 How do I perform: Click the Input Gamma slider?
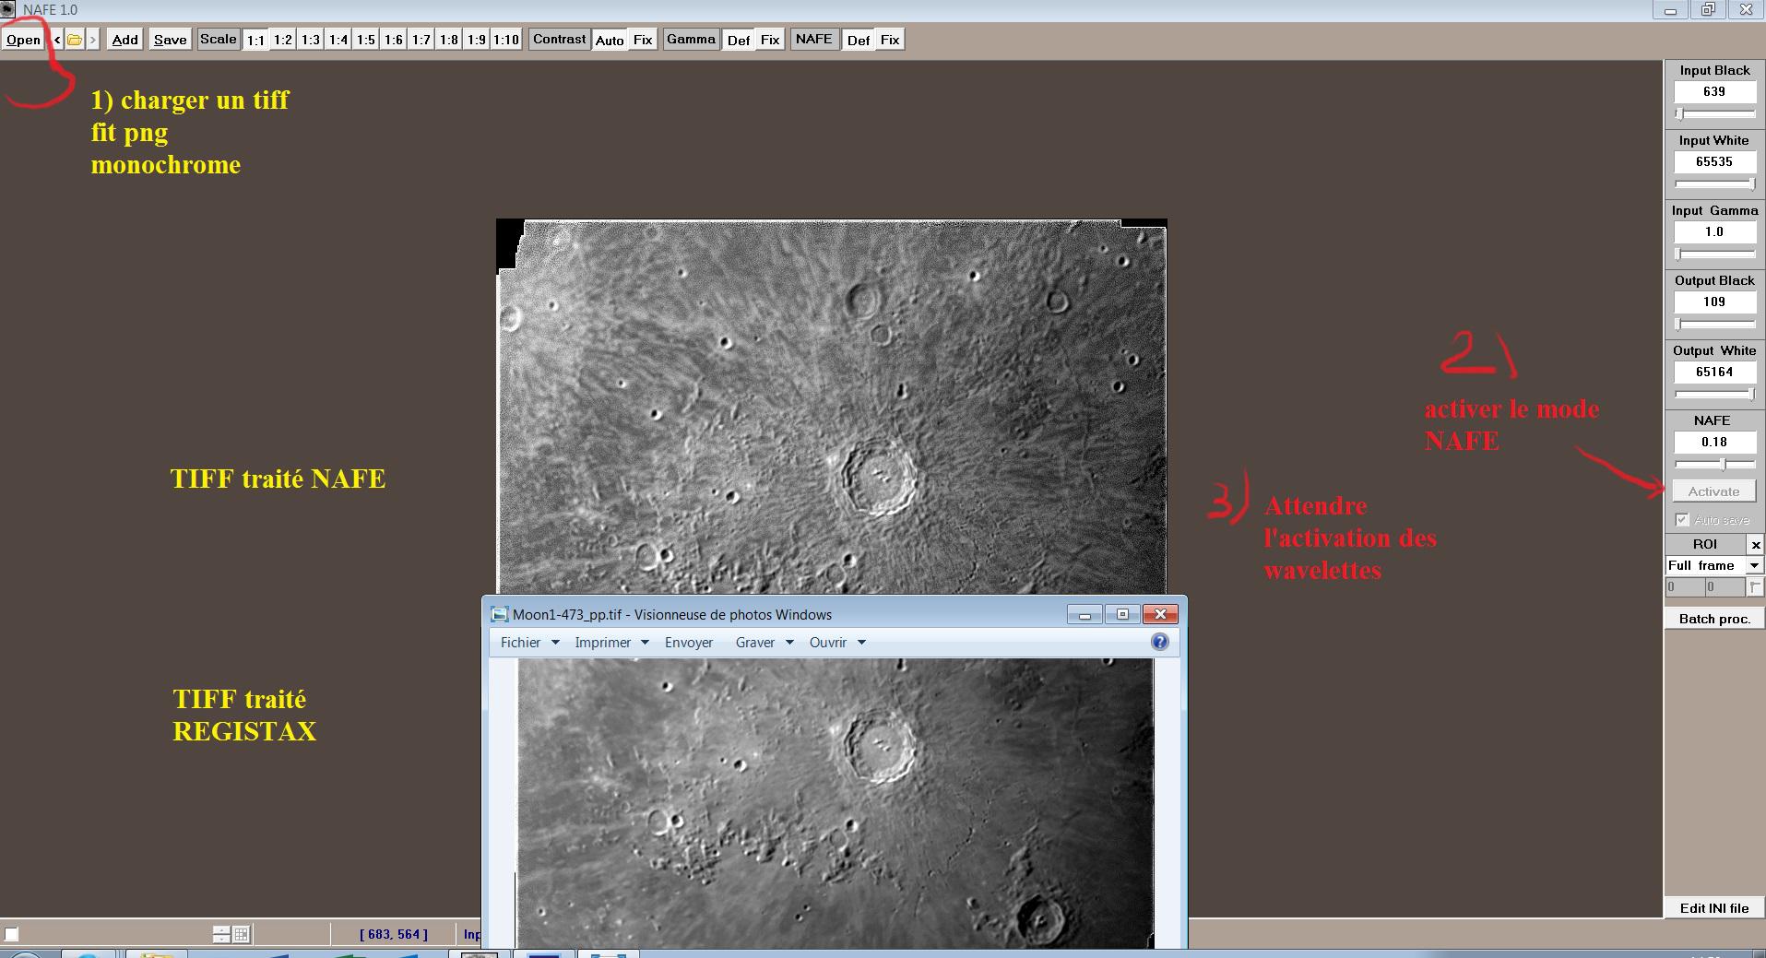coord(1714,254)
